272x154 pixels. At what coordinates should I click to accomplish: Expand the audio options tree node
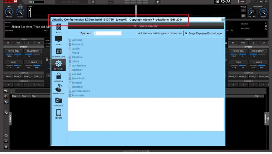coord(70,49)
